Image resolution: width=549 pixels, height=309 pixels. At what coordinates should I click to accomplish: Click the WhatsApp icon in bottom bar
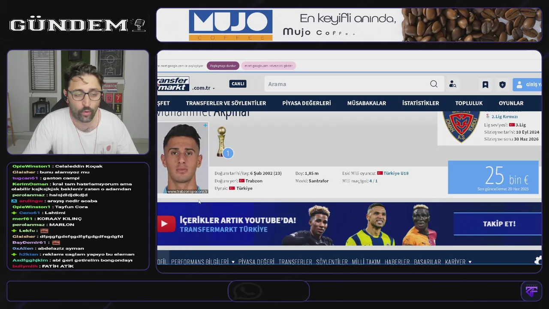click(x=247, y=291)
